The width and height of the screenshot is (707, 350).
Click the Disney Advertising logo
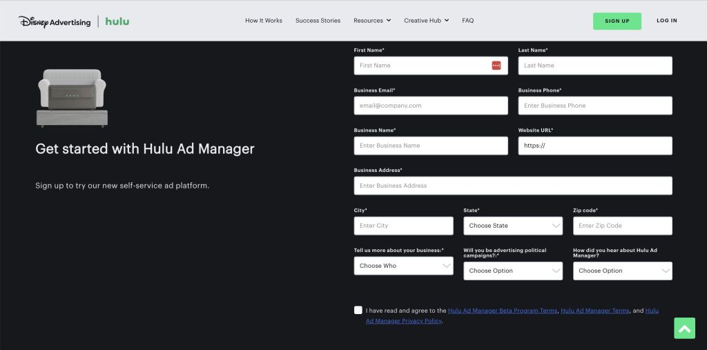pos(55,21)
